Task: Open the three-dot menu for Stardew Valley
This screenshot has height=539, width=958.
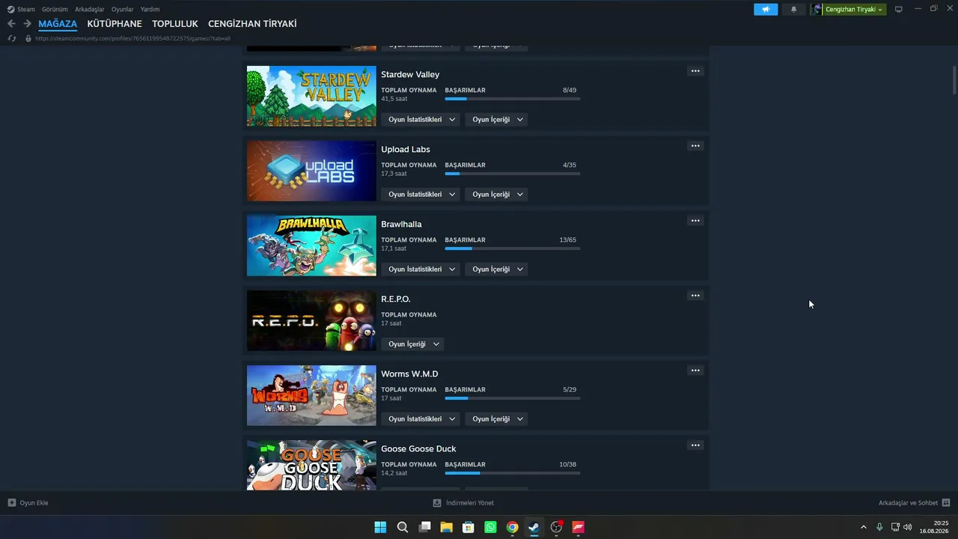Action: pos(695,71)
